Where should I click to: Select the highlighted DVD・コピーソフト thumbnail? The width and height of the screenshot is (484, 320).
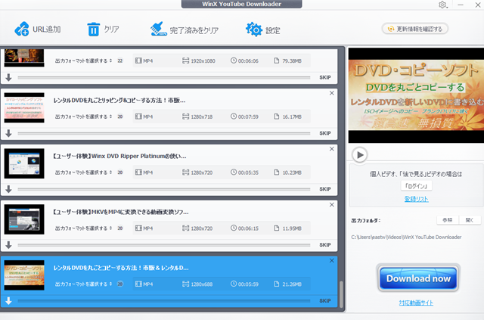(24, 275)
